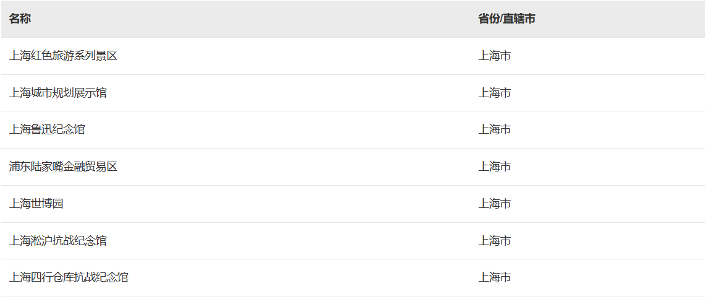Click the blank space in the 上海鲁迅纪念馆 row
Screen dimensions: 705x299
(x=279, y=129)
